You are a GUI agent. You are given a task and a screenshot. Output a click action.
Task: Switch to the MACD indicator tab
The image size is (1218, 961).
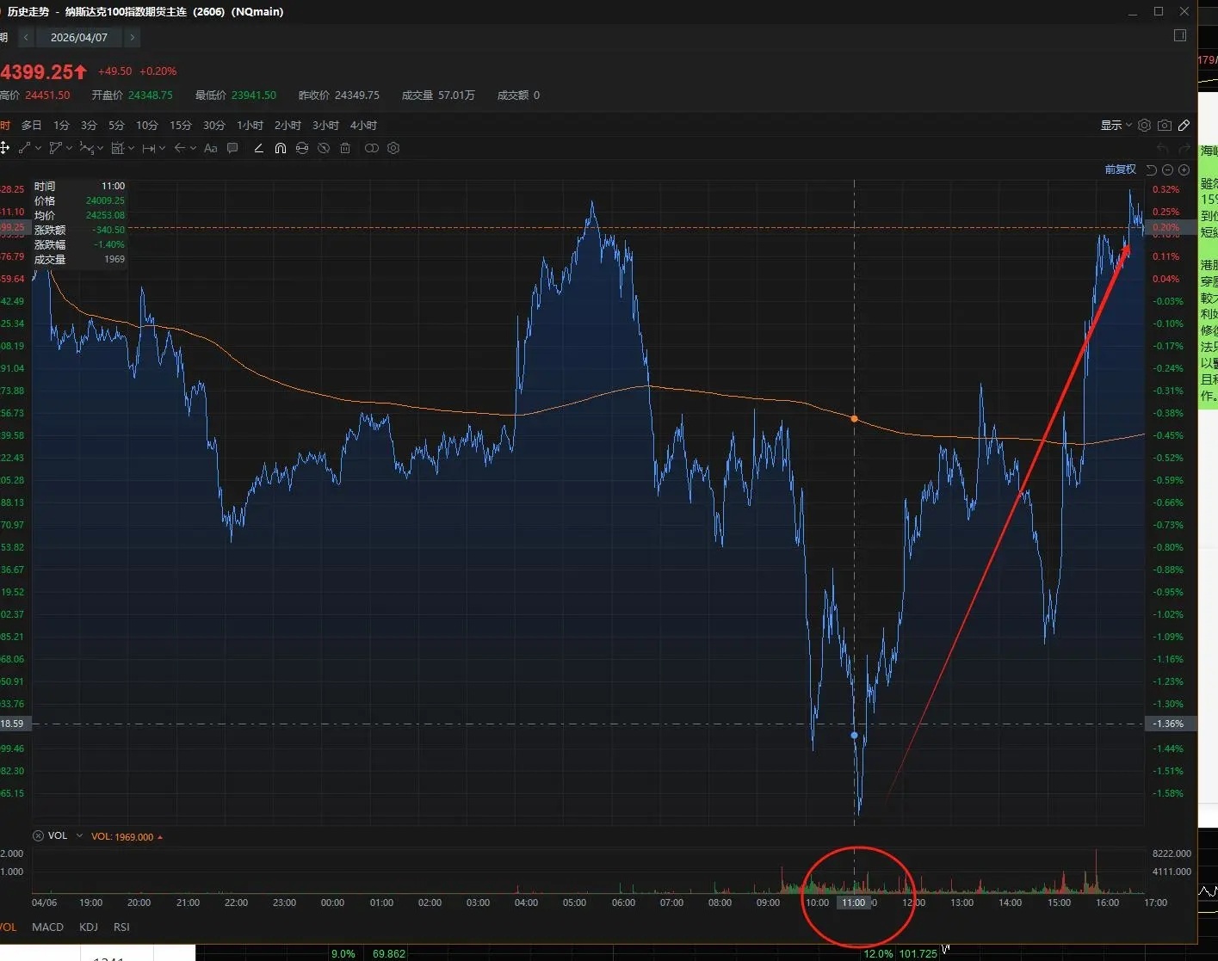click(47, 927)
